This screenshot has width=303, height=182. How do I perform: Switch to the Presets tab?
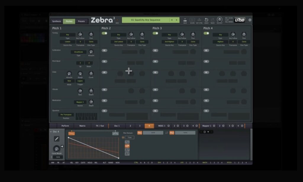tap(82, 21)
